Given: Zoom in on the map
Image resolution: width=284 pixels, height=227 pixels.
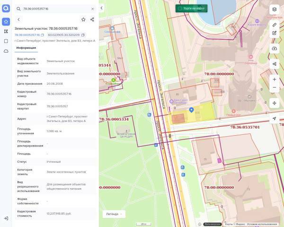Looking at the screenshot, I should coord(275,79).
